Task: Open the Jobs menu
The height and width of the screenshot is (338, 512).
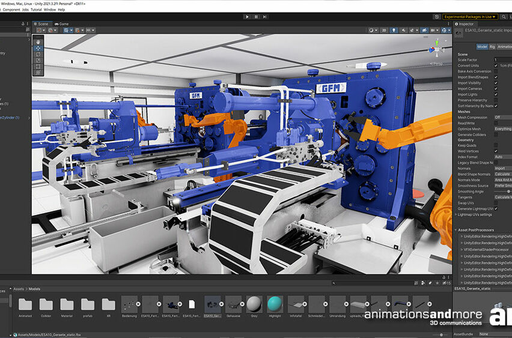Action: click(x=25, y=10)
